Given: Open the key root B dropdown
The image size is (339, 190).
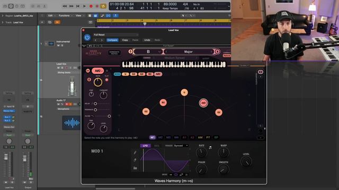Looking at the screenshot, I should pyautogui.click(x=148, y=52).
